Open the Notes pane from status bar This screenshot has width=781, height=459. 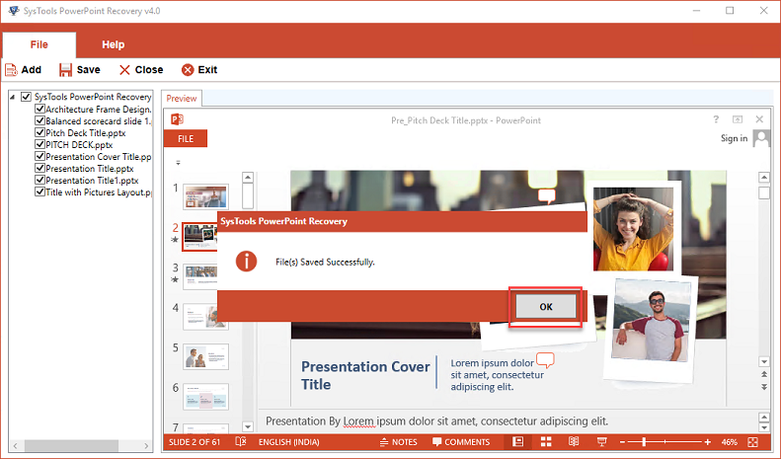coord(399,442)
